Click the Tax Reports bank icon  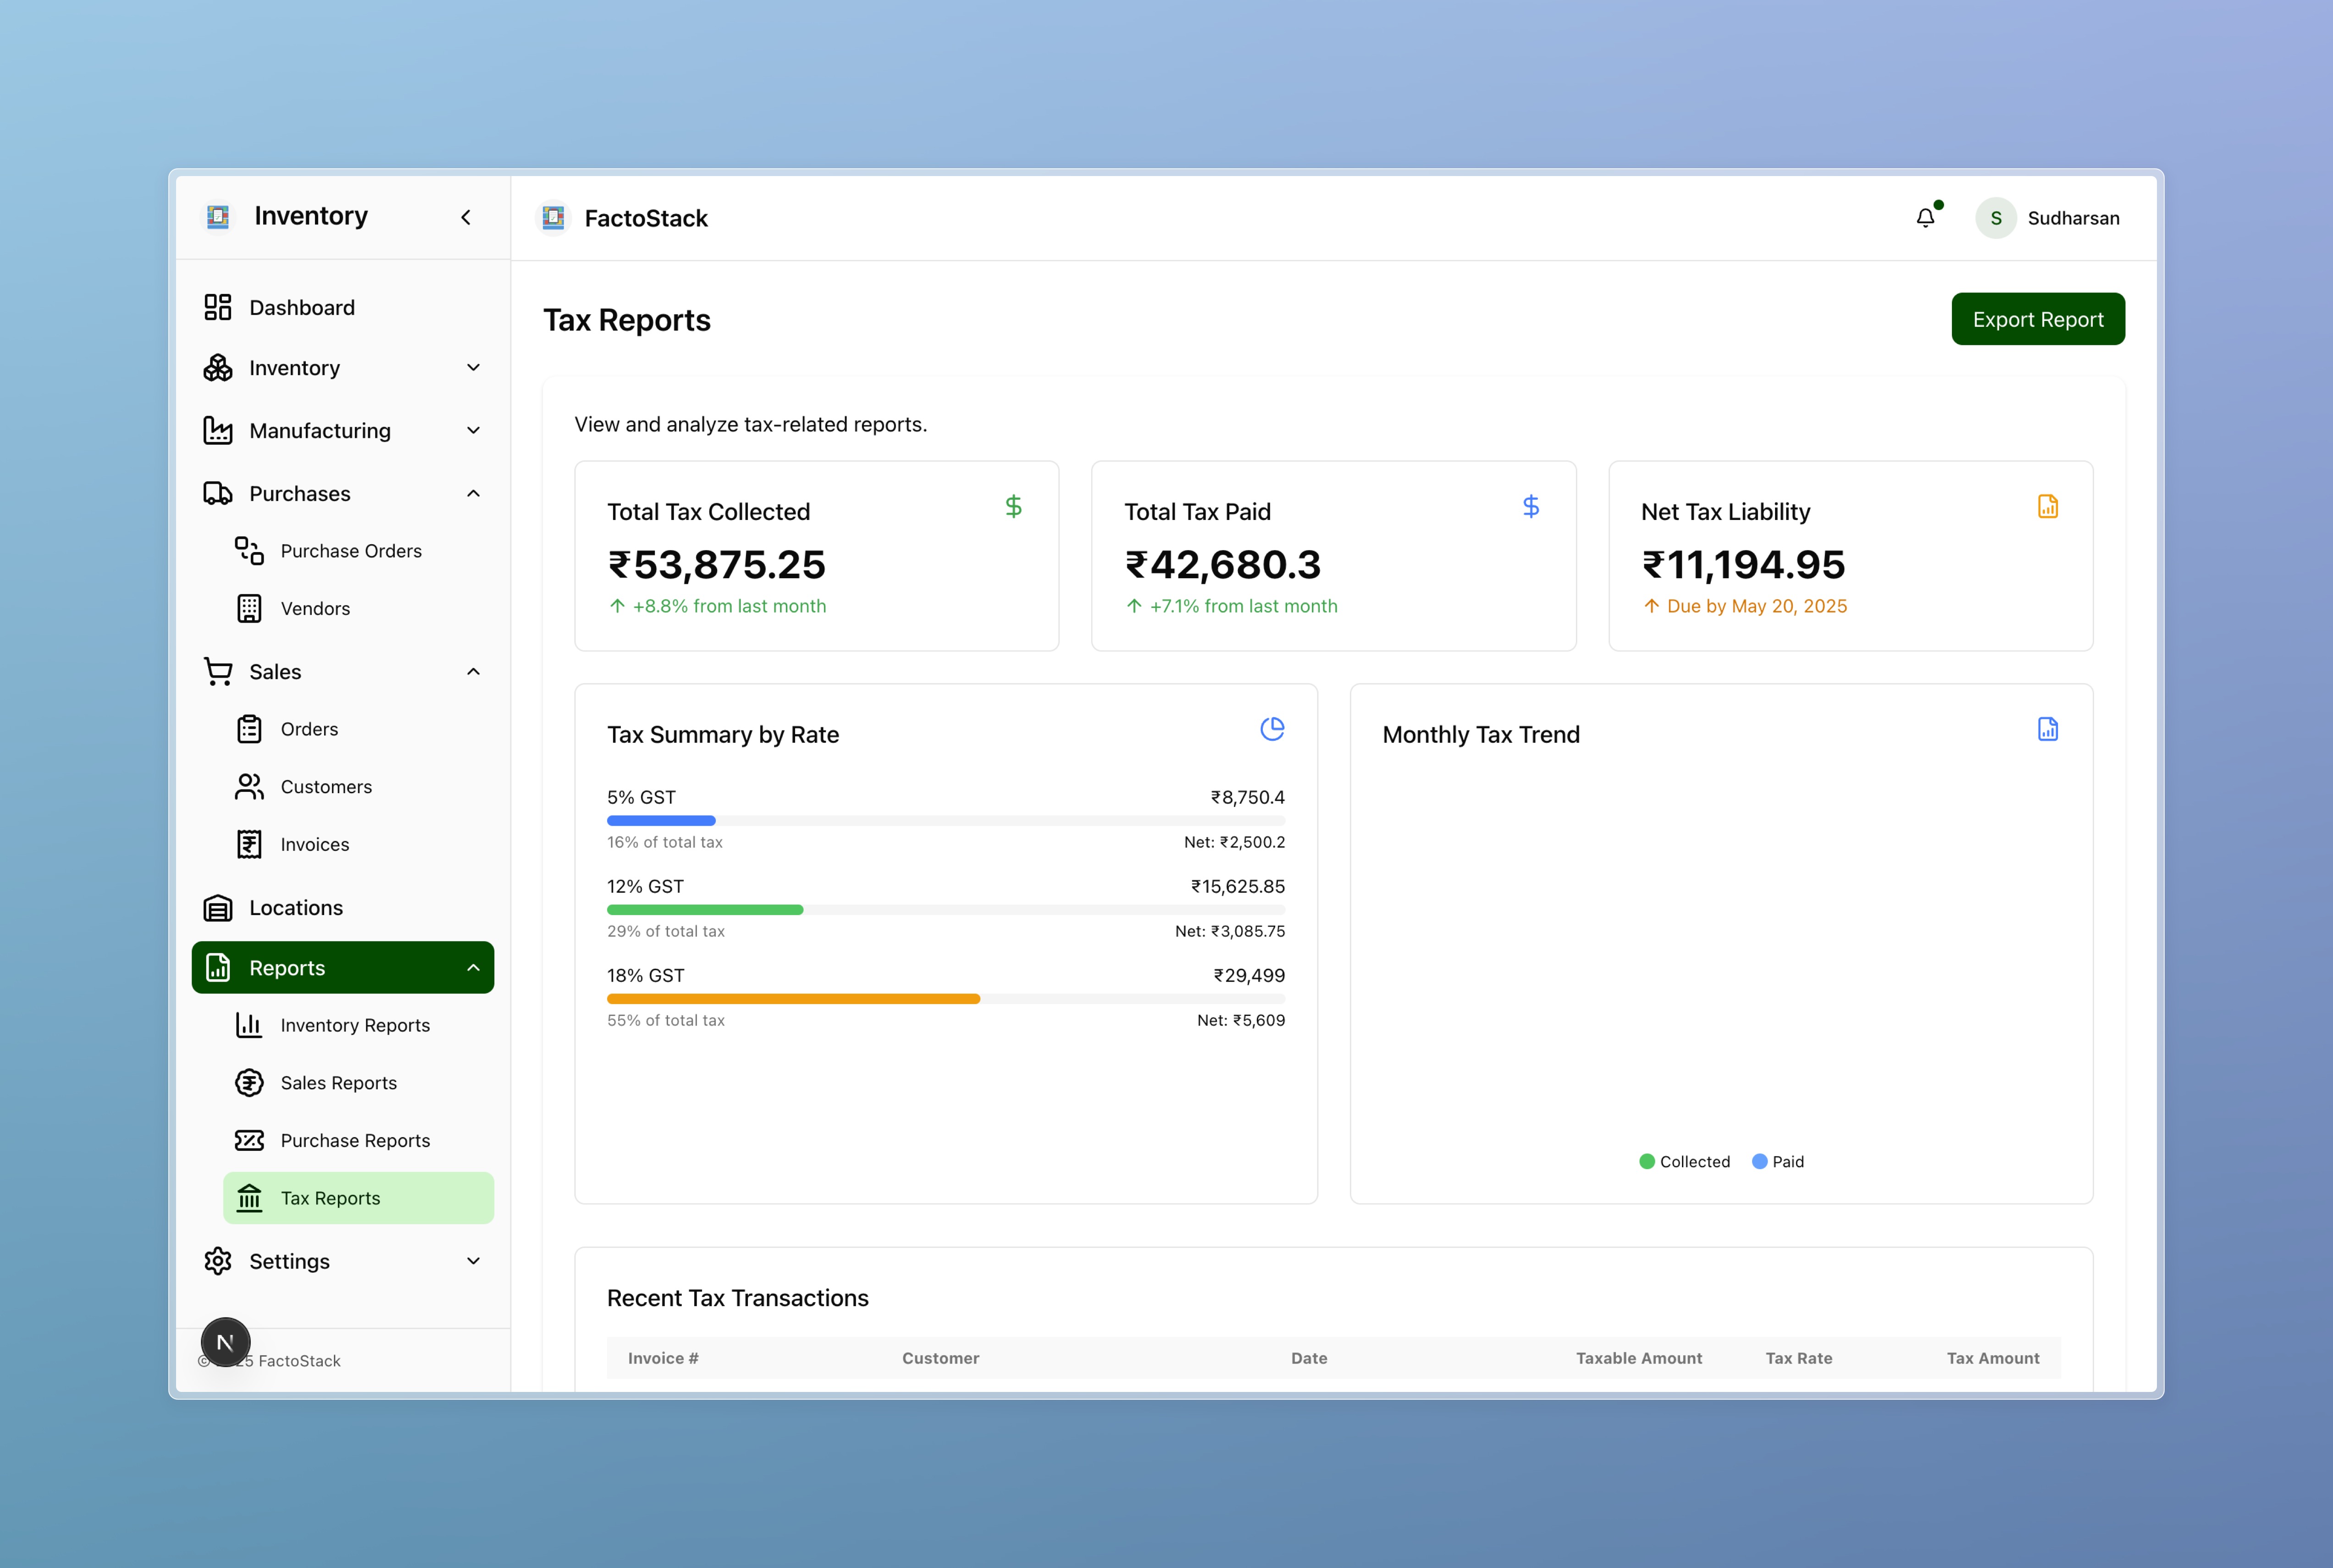pyautogui.click(x=249, y=1198)
